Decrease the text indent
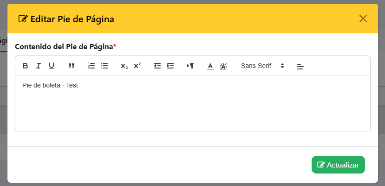The image size is (385, 186). click(x=157, y=66)
